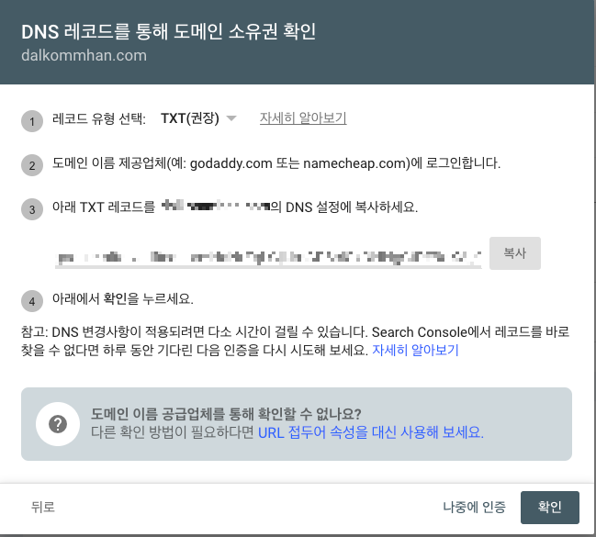Click the 아래에서 확인을 누르세요 instruction text

[123, 298]
